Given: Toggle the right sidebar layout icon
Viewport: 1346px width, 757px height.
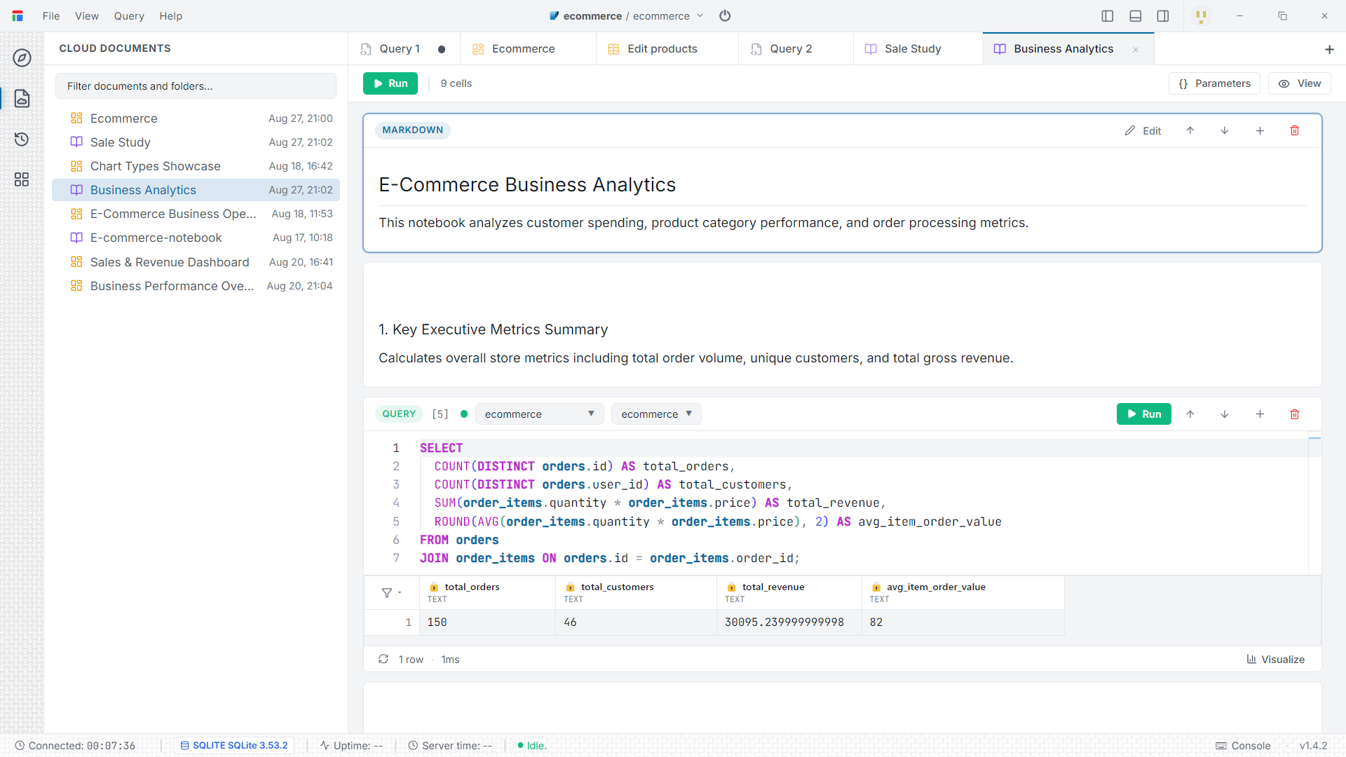Looking at the screenshot, I should point(1163,15).
